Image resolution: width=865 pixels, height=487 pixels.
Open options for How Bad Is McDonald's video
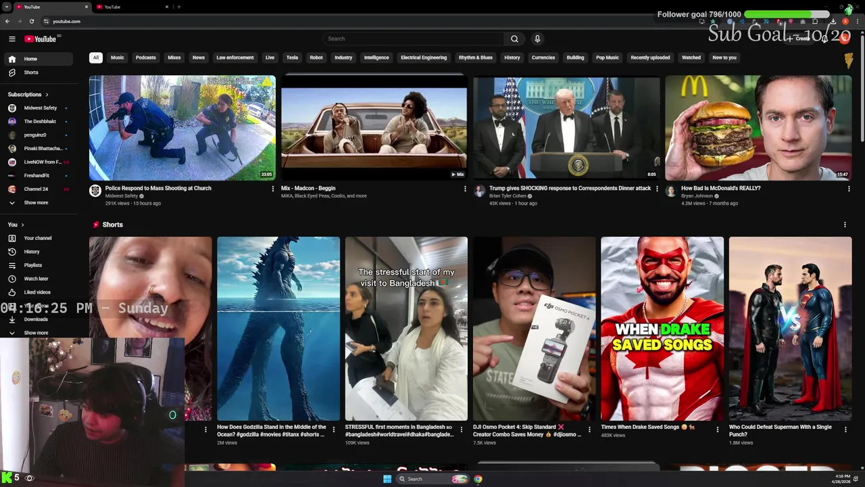click(849, 189)
